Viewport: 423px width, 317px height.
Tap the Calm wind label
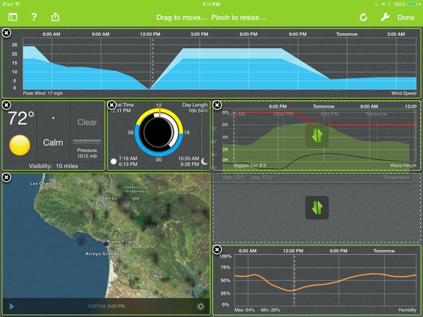pyautogui.click(x=53, y=143)
